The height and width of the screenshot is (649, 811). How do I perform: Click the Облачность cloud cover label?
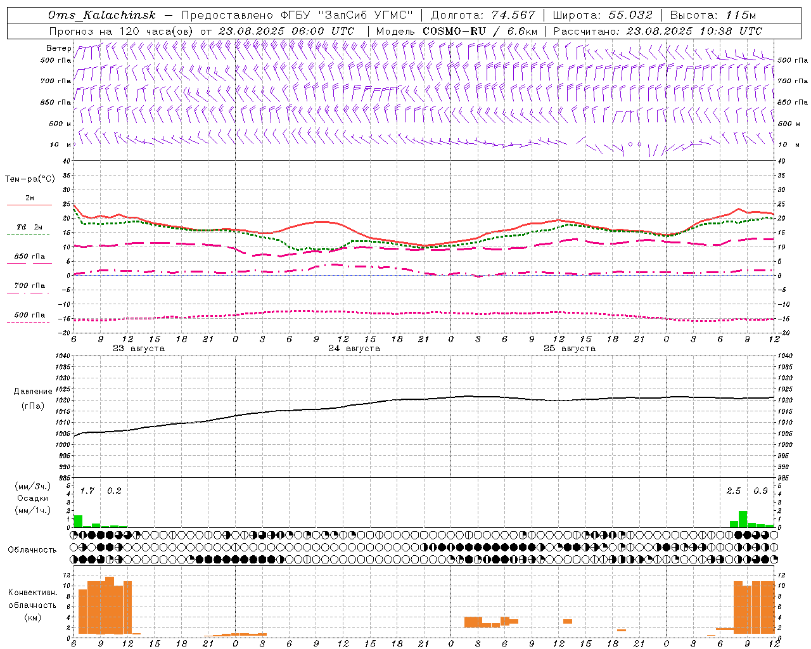click(x=32, y=550)
